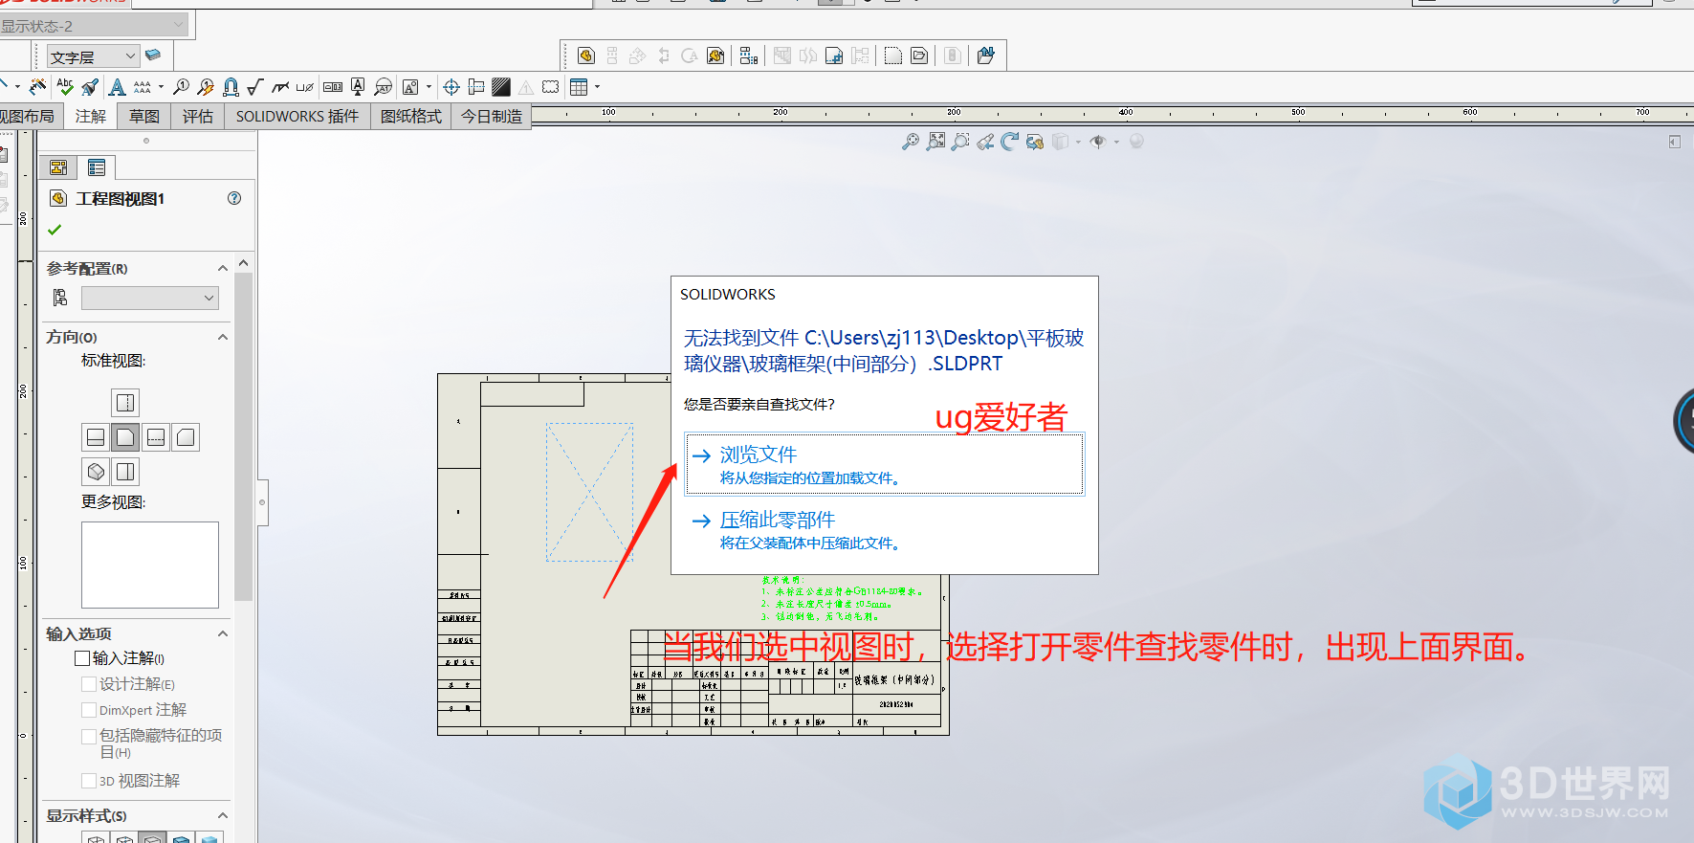Insert a Center Mark
Image resolution: width=1694 pixels, height=843 pixels.
[451, 87]
